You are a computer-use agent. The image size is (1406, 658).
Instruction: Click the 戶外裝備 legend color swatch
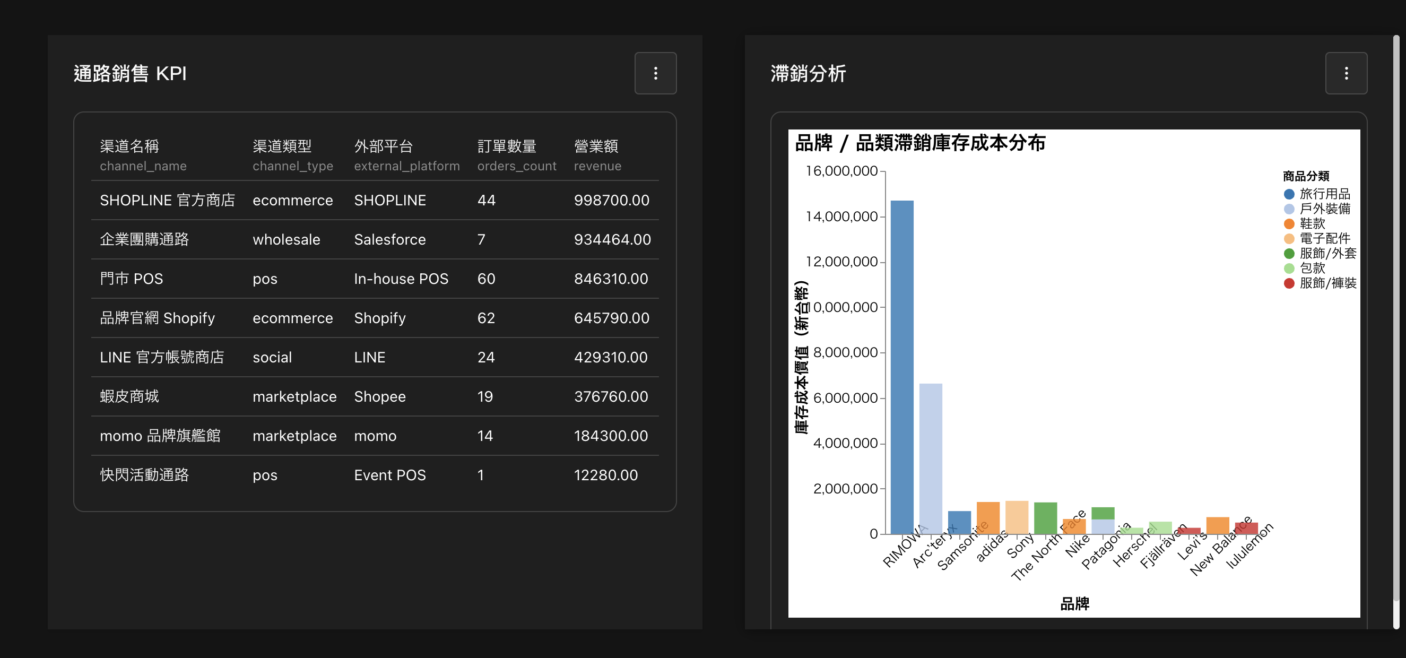1289,209
